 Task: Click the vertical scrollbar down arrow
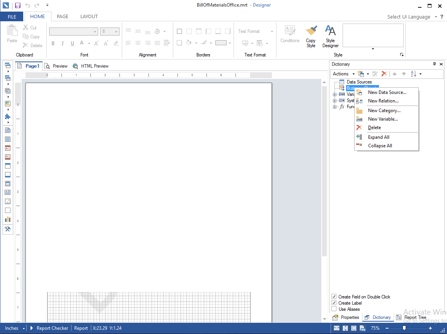click(x=324, y=319)
